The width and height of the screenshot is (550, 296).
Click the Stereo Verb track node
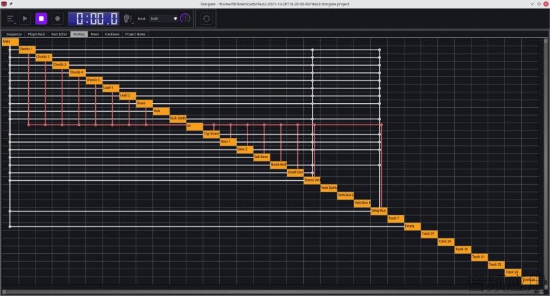coord(312,181)
